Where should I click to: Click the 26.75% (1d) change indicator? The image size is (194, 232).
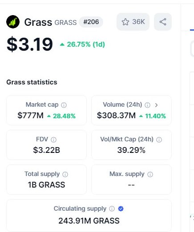(82, 44)
